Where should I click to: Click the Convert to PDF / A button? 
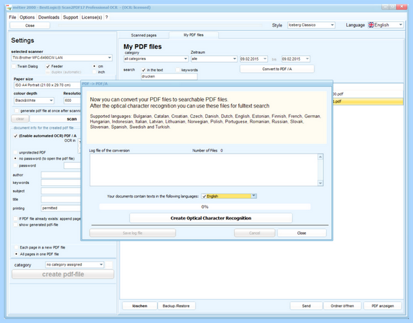(x=277, y=69)
